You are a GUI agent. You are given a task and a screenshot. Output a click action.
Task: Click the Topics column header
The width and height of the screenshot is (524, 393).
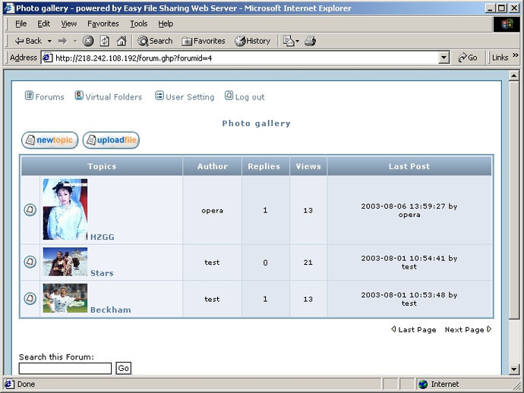102,166
